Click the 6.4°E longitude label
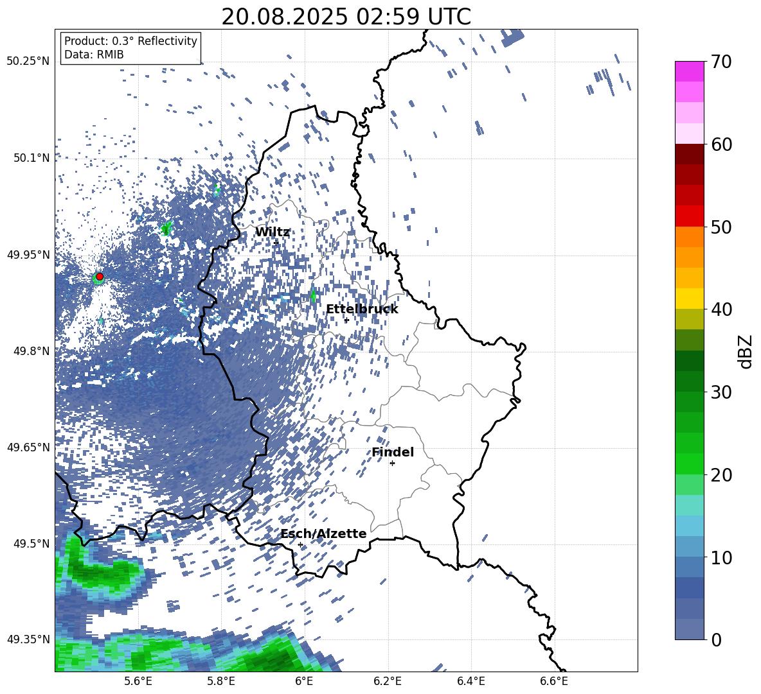Screen dimensions: 761x694 coord(470,681)
